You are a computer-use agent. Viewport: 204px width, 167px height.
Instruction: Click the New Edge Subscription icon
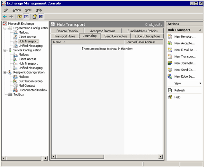pyautogui.click(x=170, y=76)
